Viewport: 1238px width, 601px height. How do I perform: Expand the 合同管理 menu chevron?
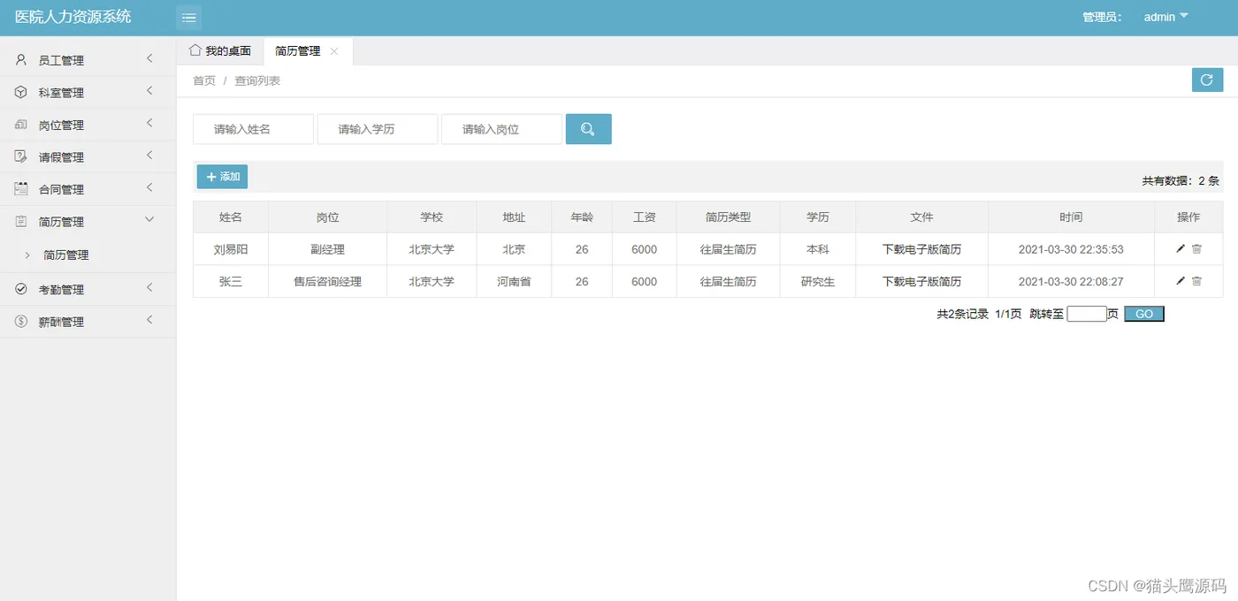tap(149, 187)
